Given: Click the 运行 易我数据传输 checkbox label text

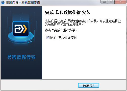Looking at the screenshot, I should pyautogui.click(x=64, y=37).
